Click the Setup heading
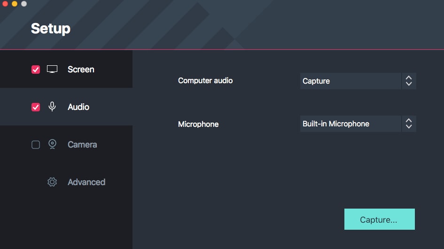The width and height of the screenshot is (444, 249). 51,29
